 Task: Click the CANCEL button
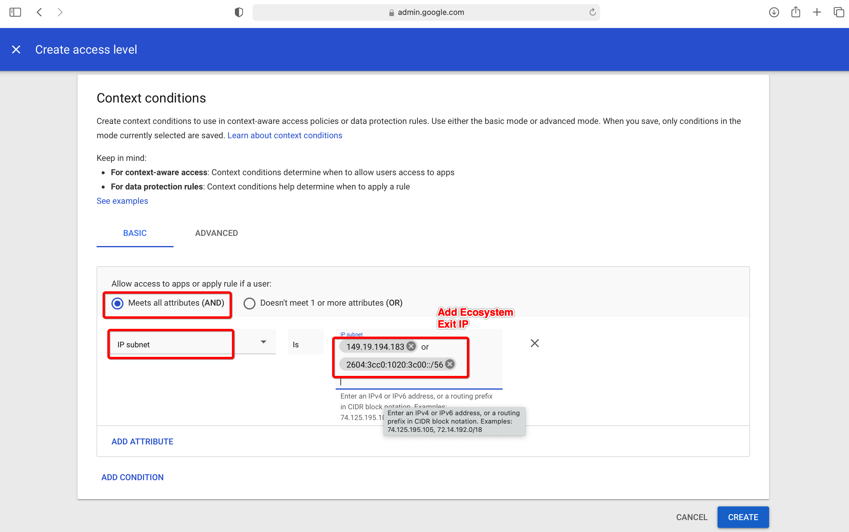point(692,517)
